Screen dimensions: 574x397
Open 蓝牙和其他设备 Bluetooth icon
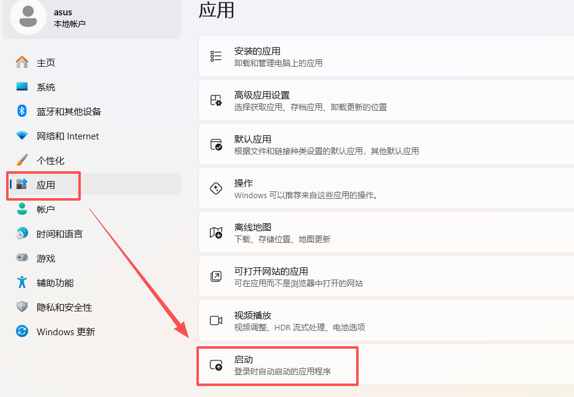pos(22,111)
